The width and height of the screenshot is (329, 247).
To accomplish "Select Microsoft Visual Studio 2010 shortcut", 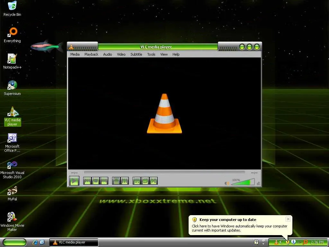I will [x=12, y=169].
